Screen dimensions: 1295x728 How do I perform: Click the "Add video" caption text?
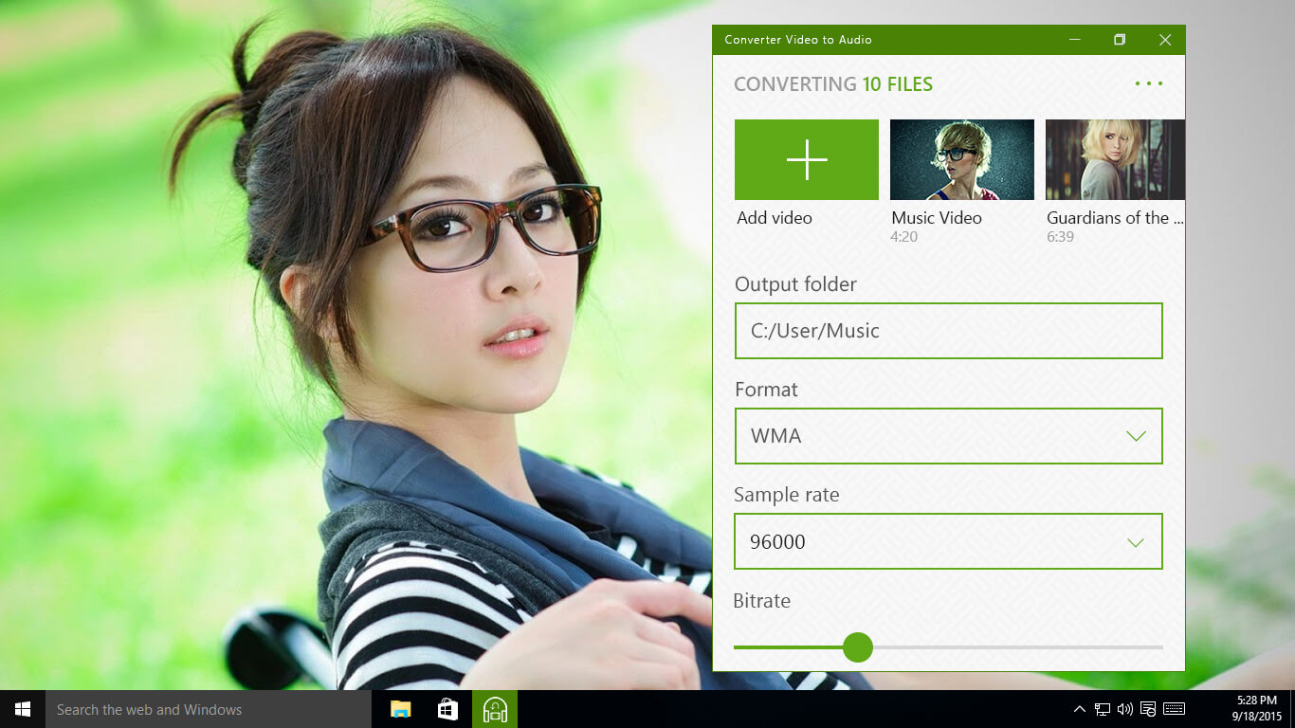coord(775,218)
